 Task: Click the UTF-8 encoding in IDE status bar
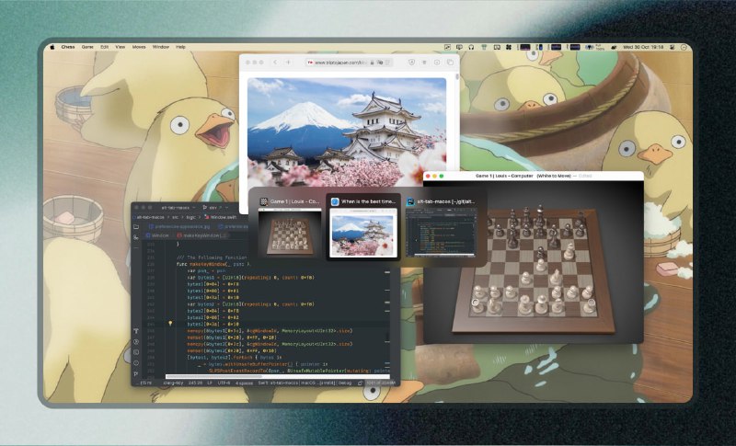pos(223,381)
